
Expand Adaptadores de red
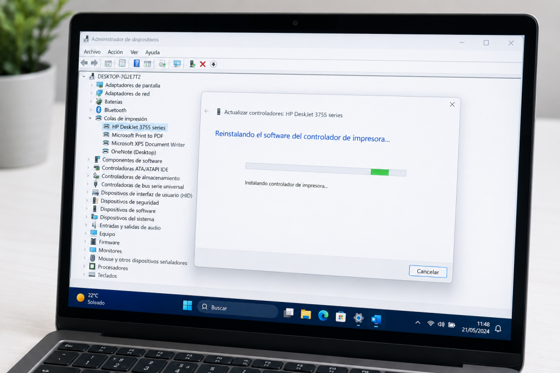(x=91, y=93)
